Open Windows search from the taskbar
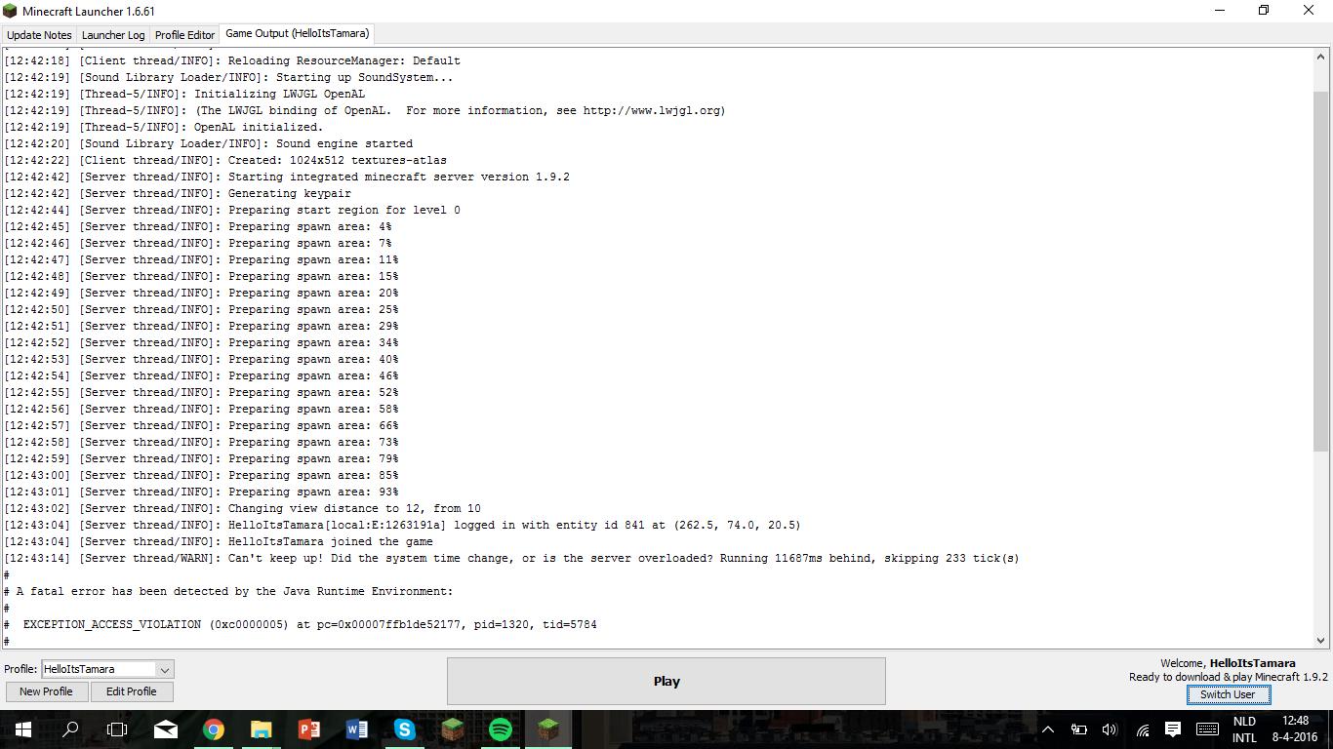 pos(70,729)
